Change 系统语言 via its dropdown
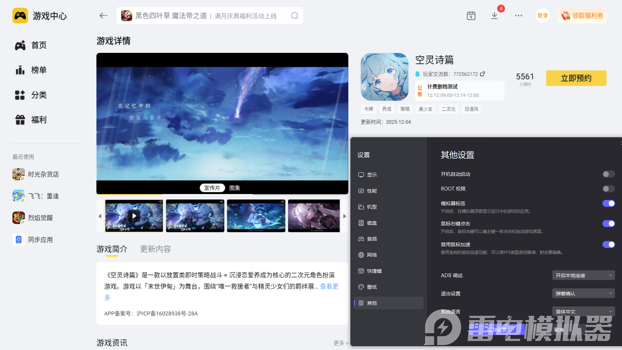The image size is (622, 350). point(583,311)
